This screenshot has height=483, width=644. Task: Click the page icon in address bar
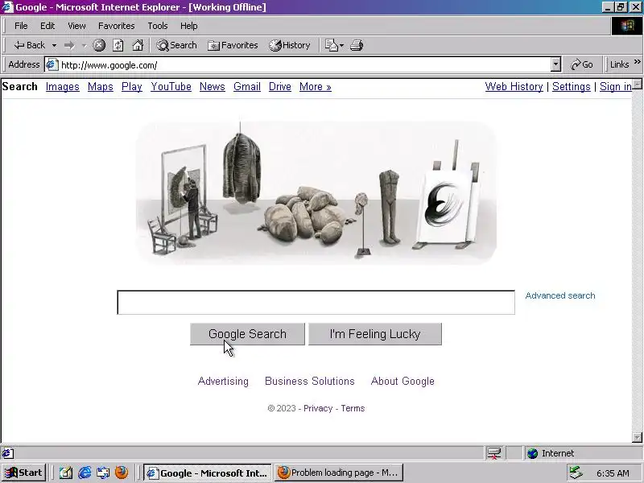pyautogui.click(x=52, y=65)
